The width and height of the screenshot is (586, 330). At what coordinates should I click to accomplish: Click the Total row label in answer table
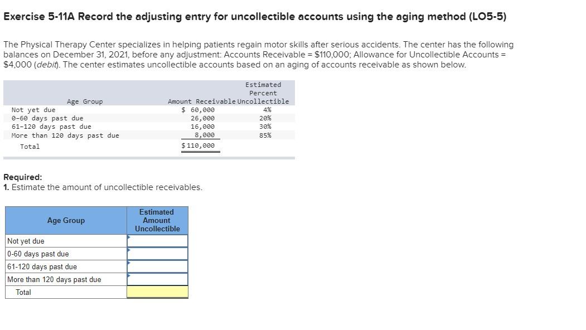[x=23, y=292]
